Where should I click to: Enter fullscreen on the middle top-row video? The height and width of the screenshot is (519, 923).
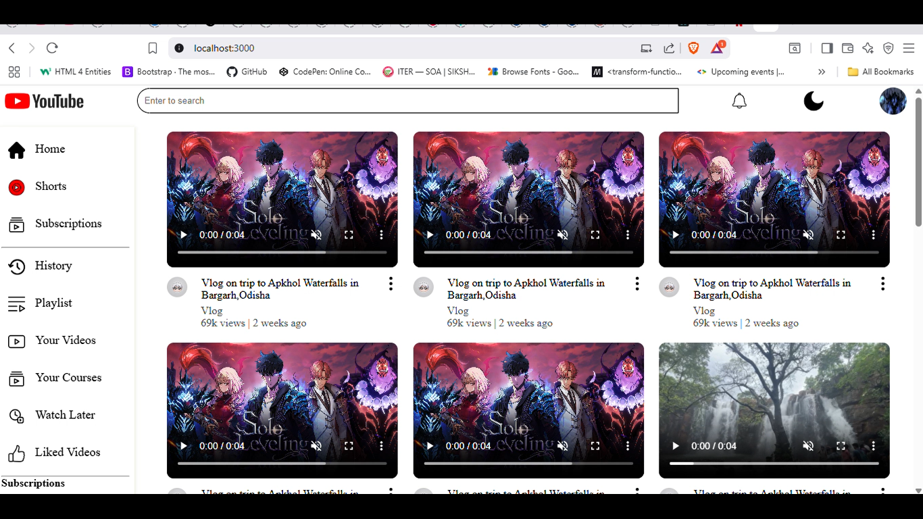click(x=595, y=235)
